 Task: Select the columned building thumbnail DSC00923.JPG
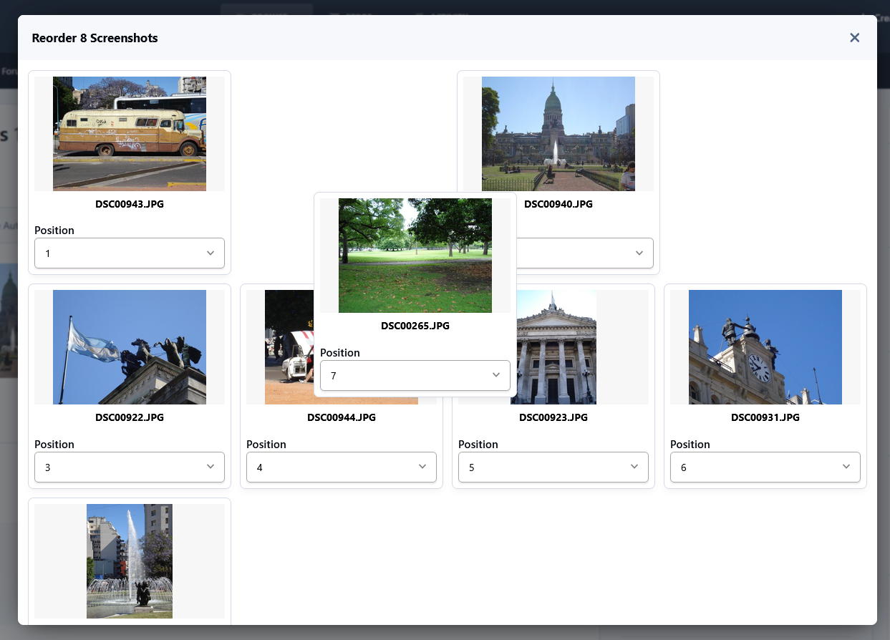click(x=556, y=347)
